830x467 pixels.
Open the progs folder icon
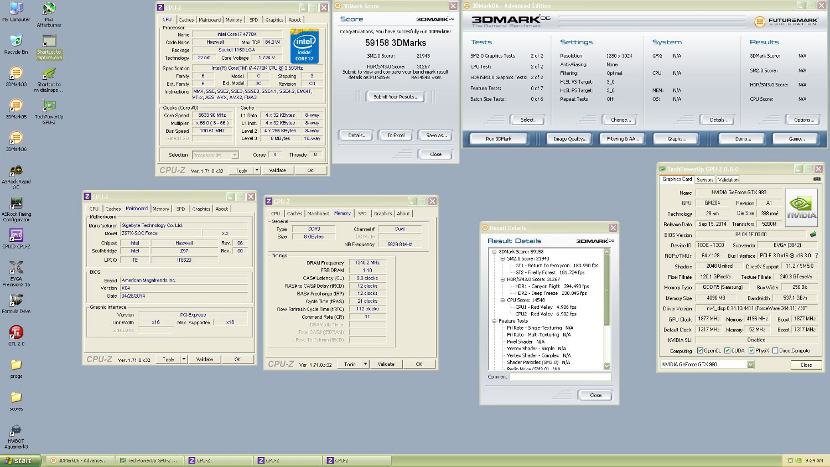[x=16, y=369]
